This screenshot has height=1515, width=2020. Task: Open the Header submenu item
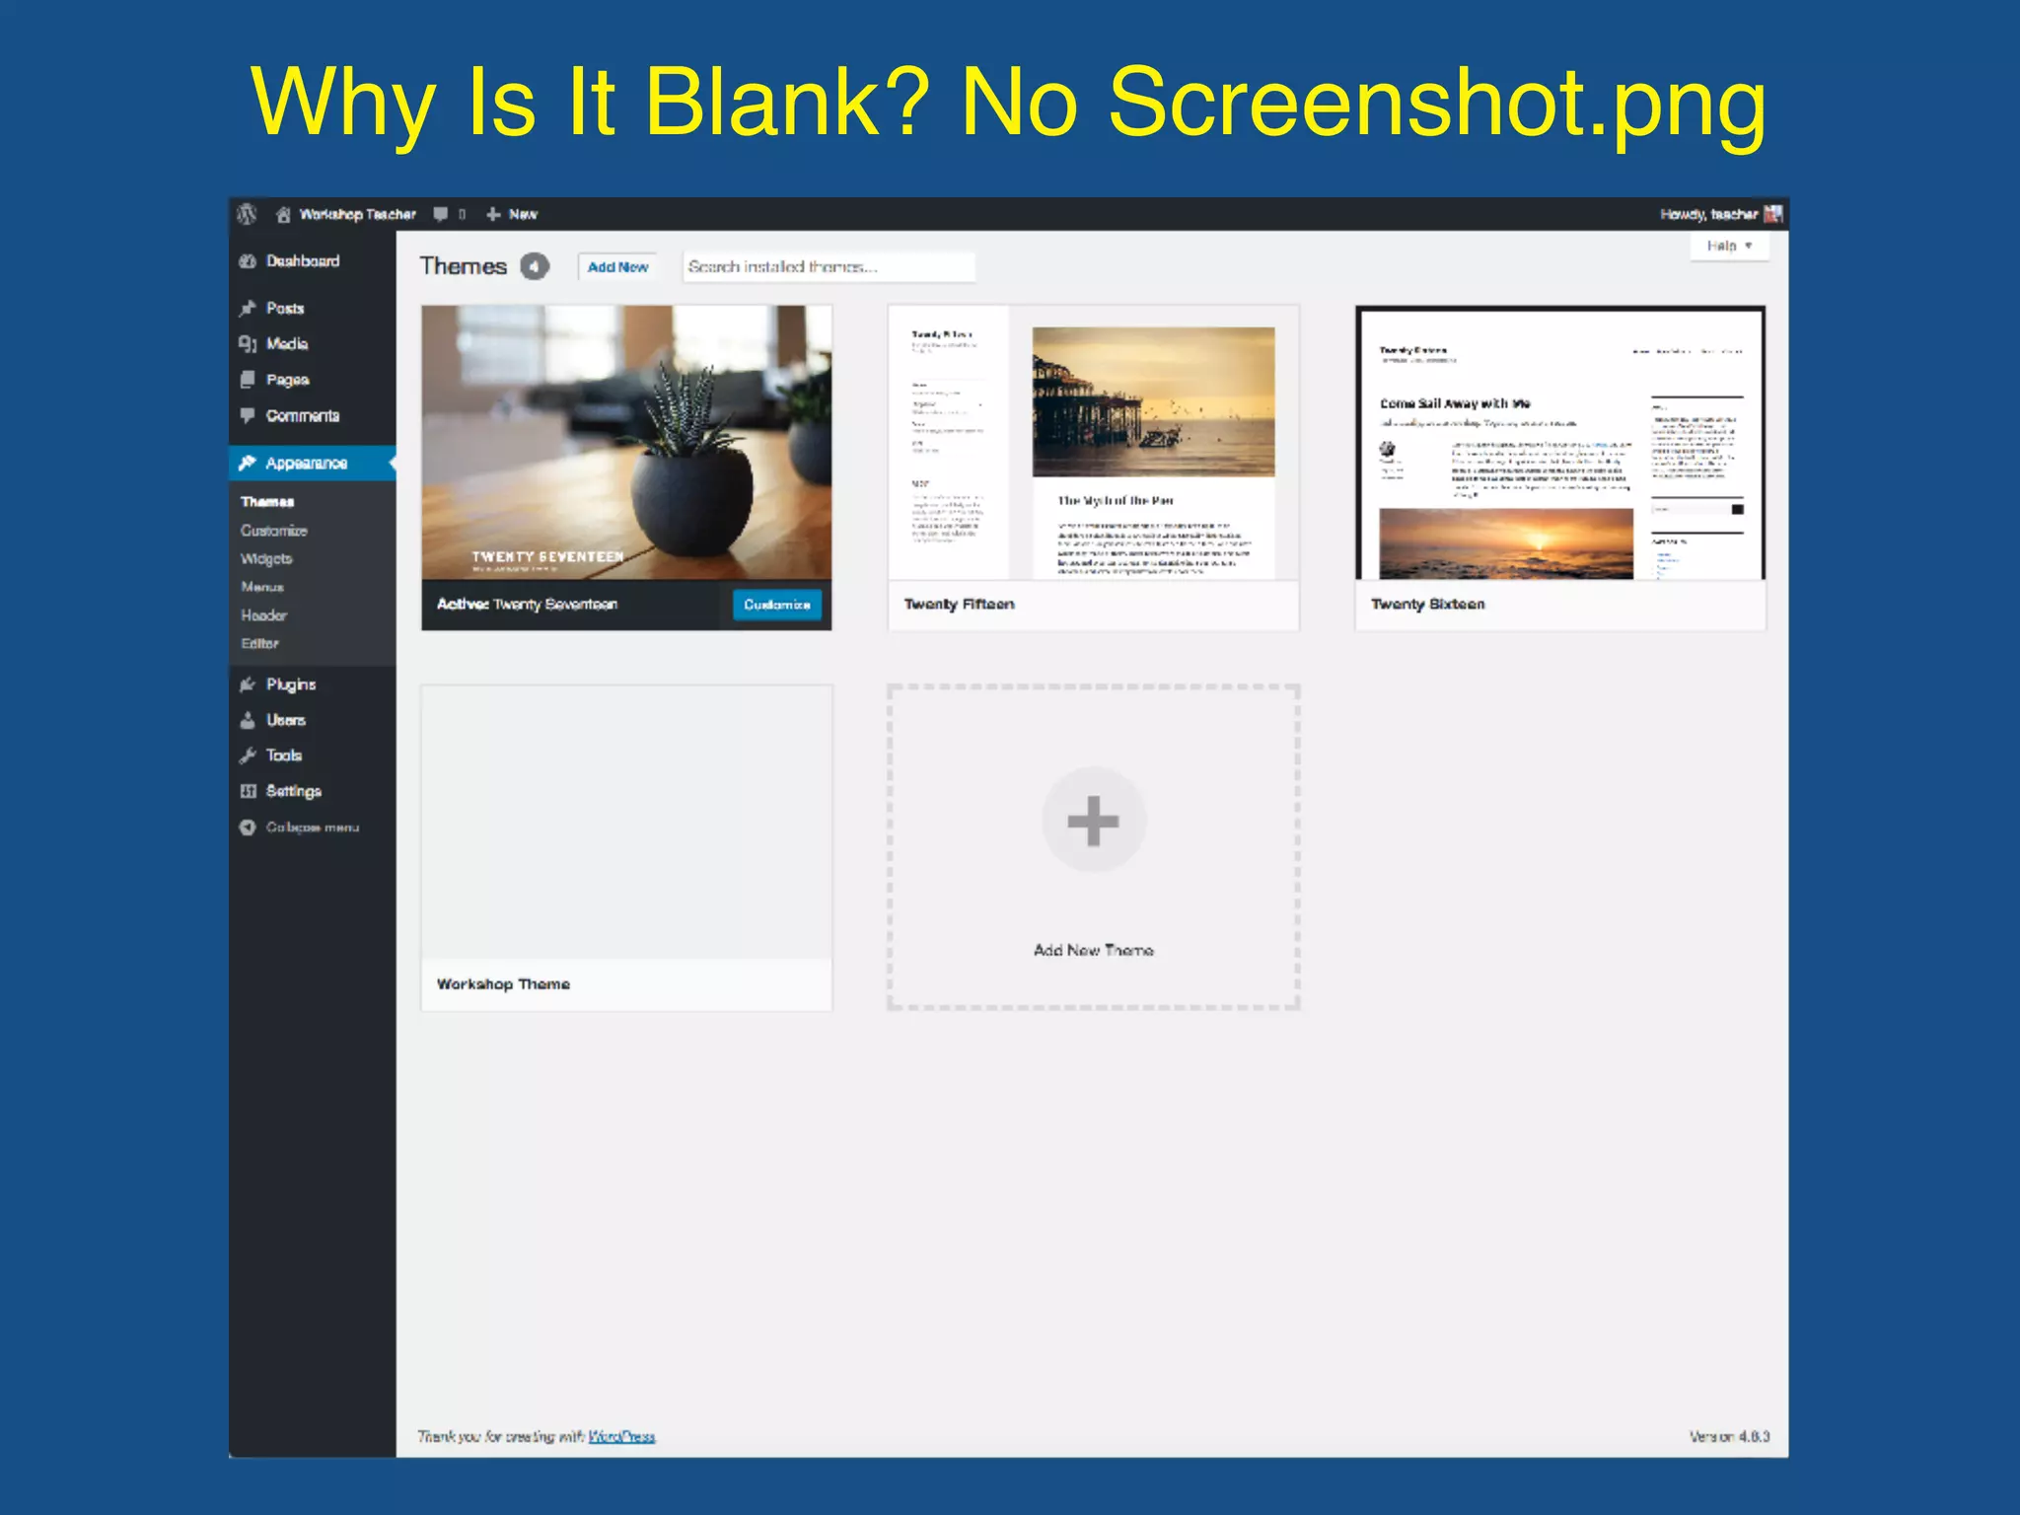click(263, 615)
